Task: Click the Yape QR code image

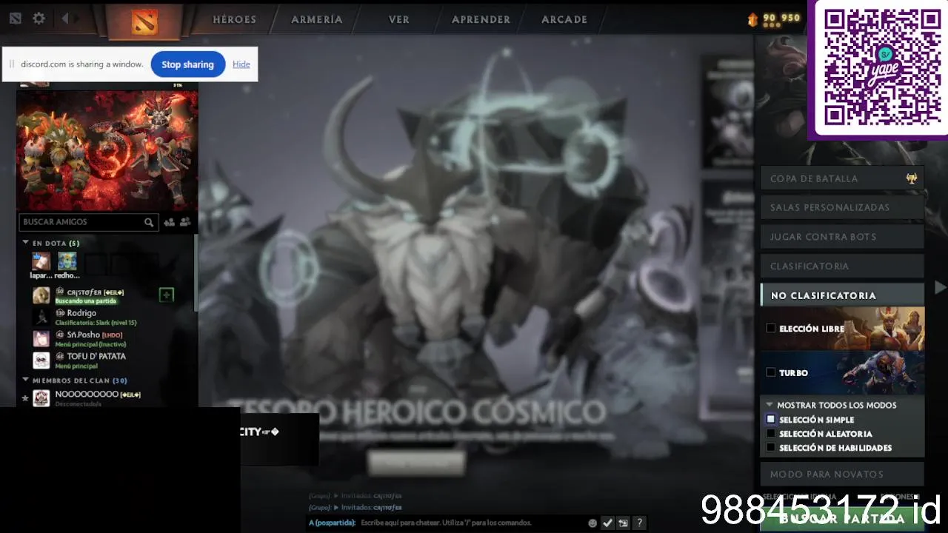Action: tap(882, 67)
